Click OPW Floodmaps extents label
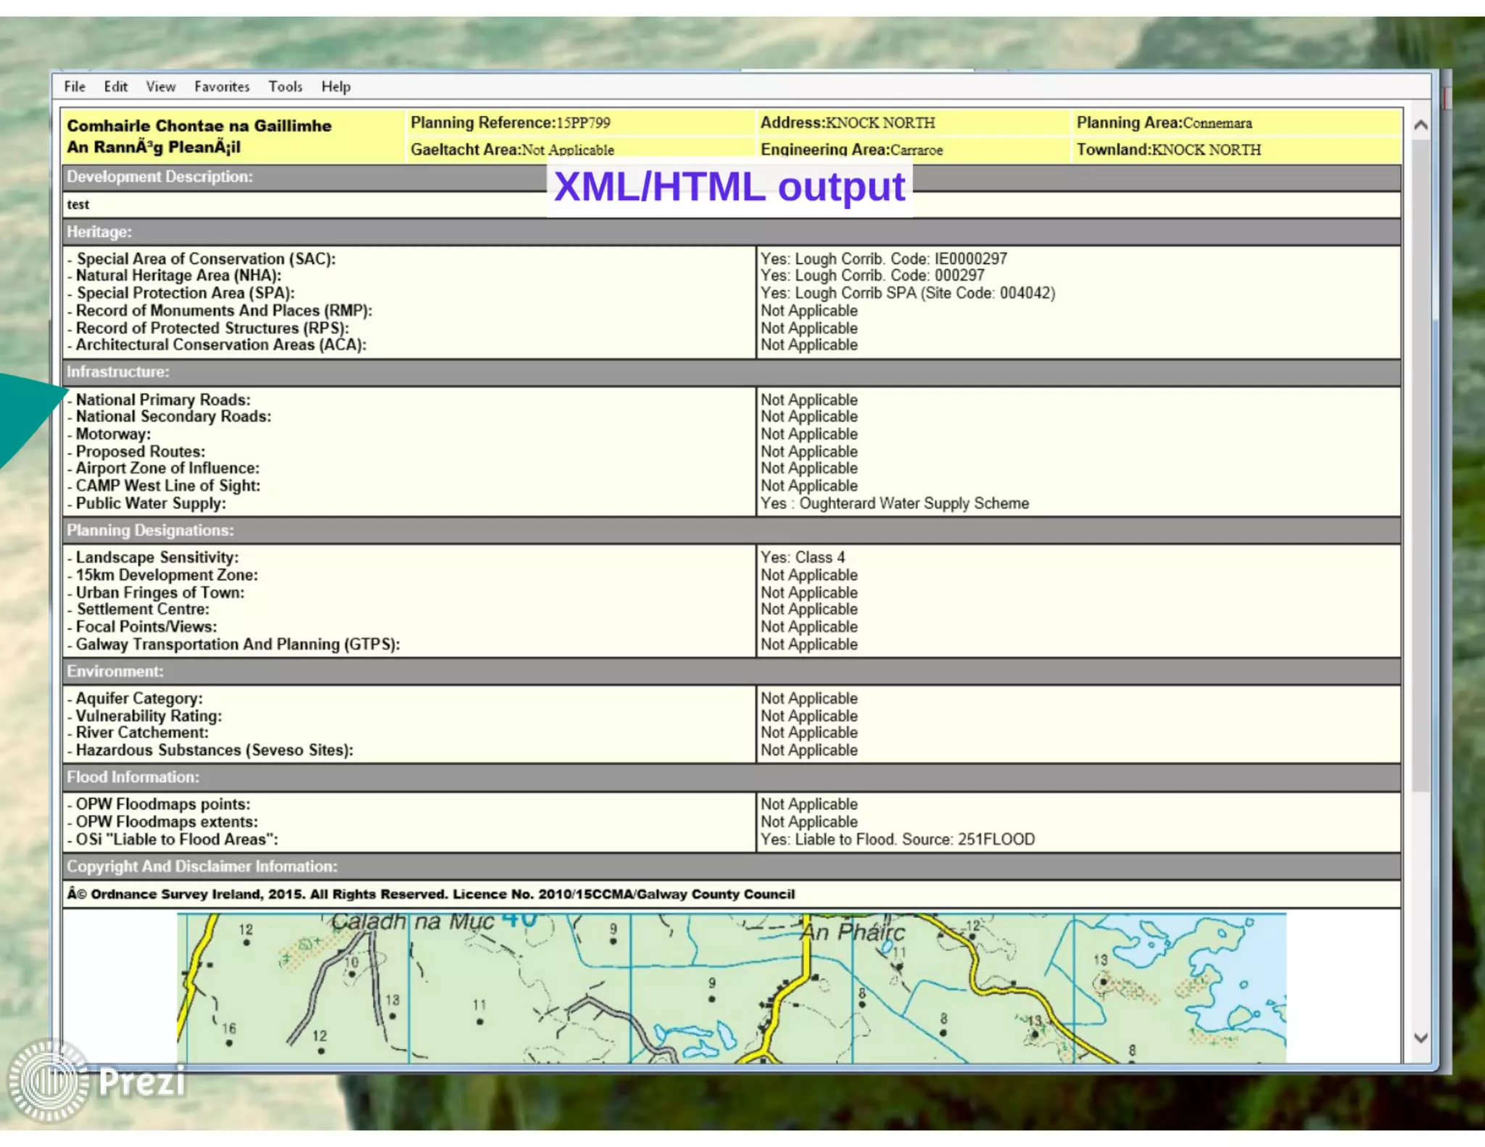The image size is (1485, 1147). pos(167,821)
